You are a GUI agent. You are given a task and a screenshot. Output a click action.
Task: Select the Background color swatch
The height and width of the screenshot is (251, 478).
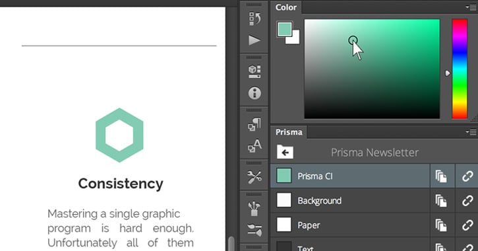[x=284, y=200]
